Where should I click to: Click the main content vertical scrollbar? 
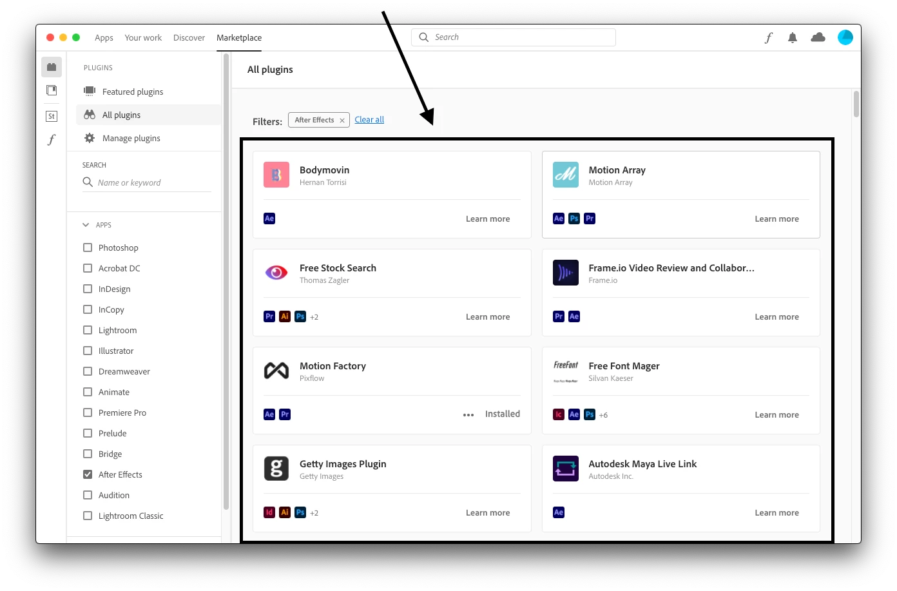pos(856,104)
